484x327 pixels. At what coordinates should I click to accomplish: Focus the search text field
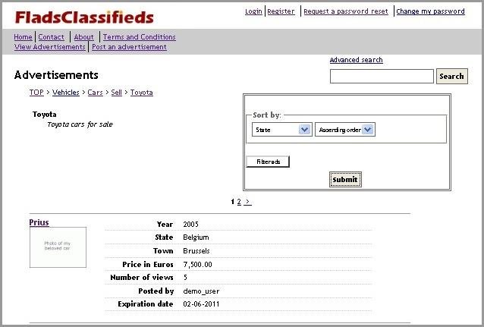click(x=382, y=77)
